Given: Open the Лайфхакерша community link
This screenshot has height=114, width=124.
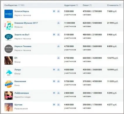Looking at the screenshot, I should click(x=22, y=93).
